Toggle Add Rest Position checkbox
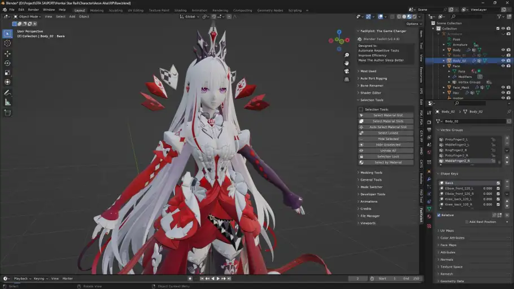This screenshot has width=514, height=289. [467, 222]
